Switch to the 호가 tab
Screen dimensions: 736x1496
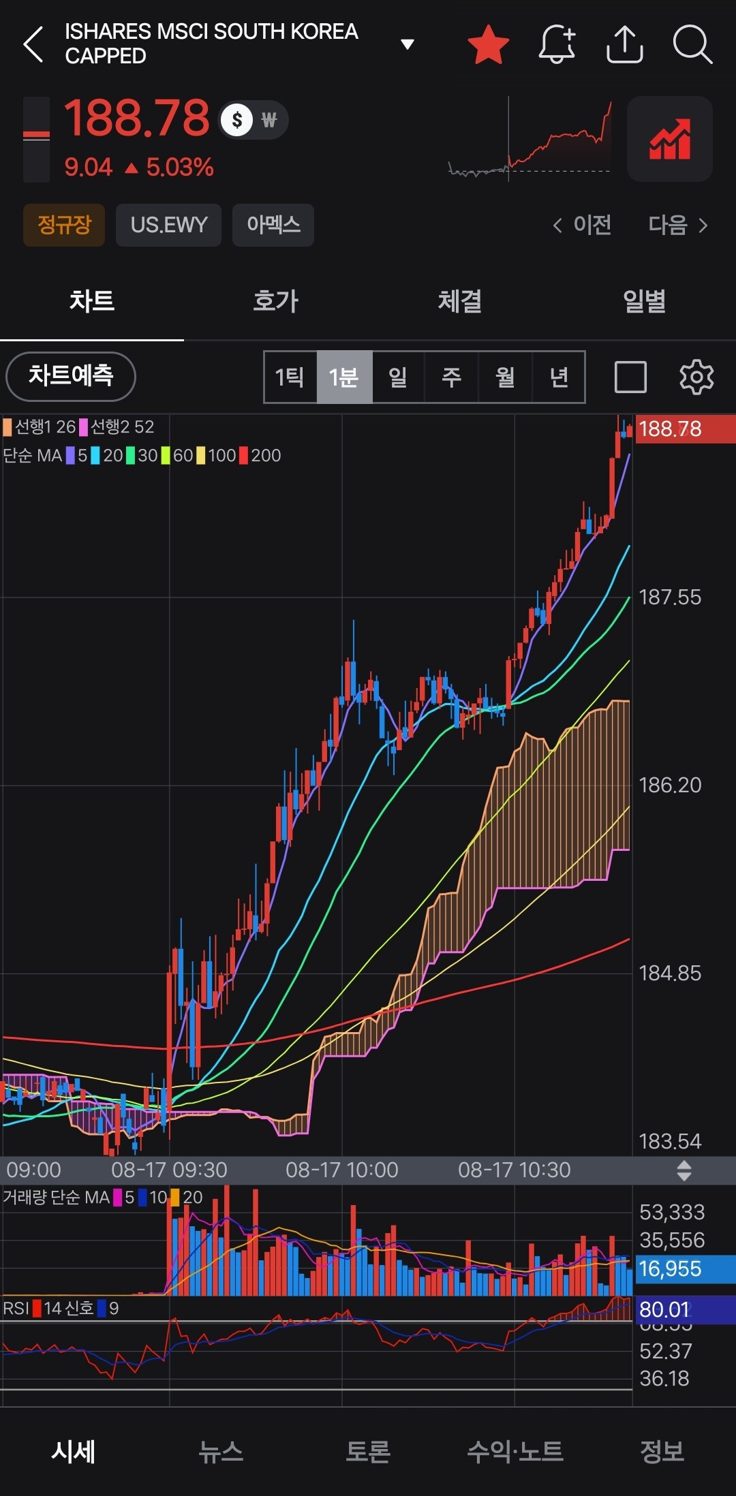click(x=275, y=301)
